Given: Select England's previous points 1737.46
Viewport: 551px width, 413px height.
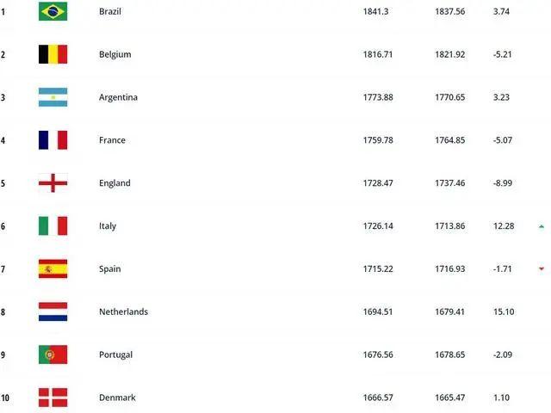Looking at the screenshot, I should coord(449,182).
